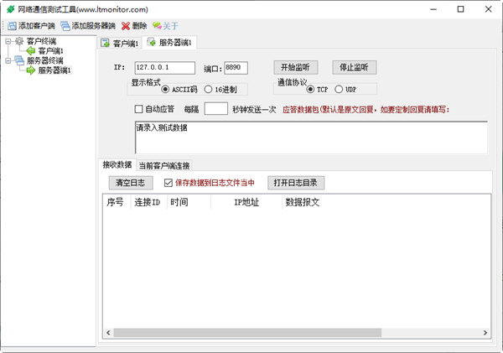Click the 时间 column header
This screenshot has width=503, height=353.
point(189,202)
